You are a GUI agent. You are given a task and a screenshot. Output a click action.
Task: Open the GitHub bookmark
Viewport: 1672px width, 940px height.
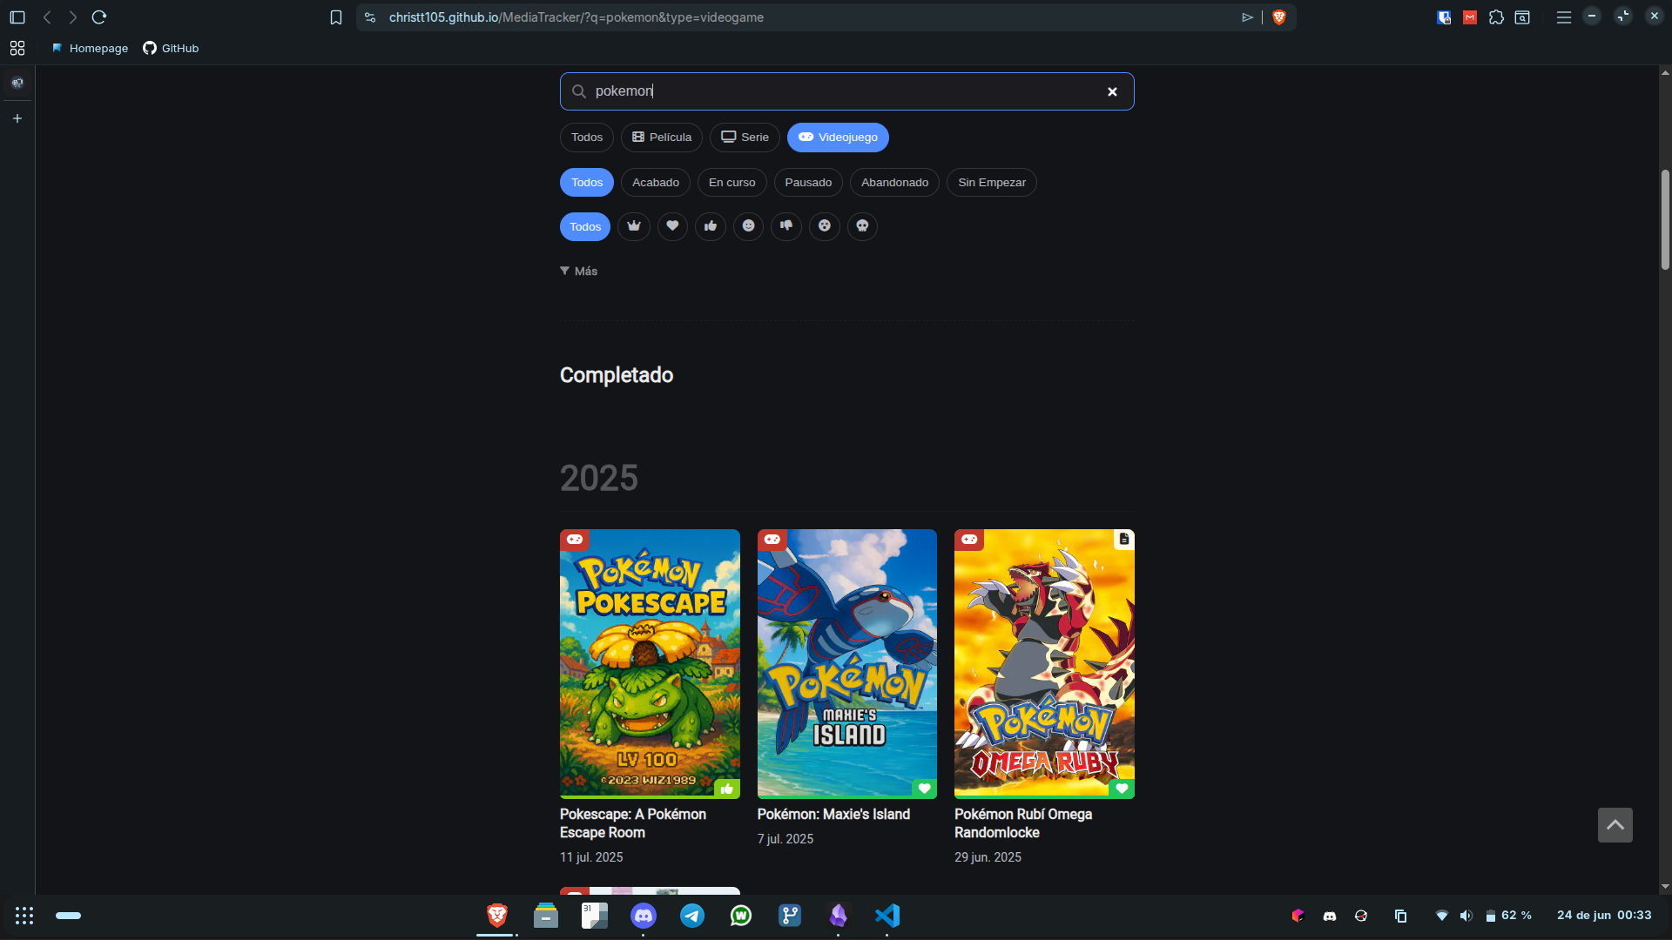(x=172, y=49)
